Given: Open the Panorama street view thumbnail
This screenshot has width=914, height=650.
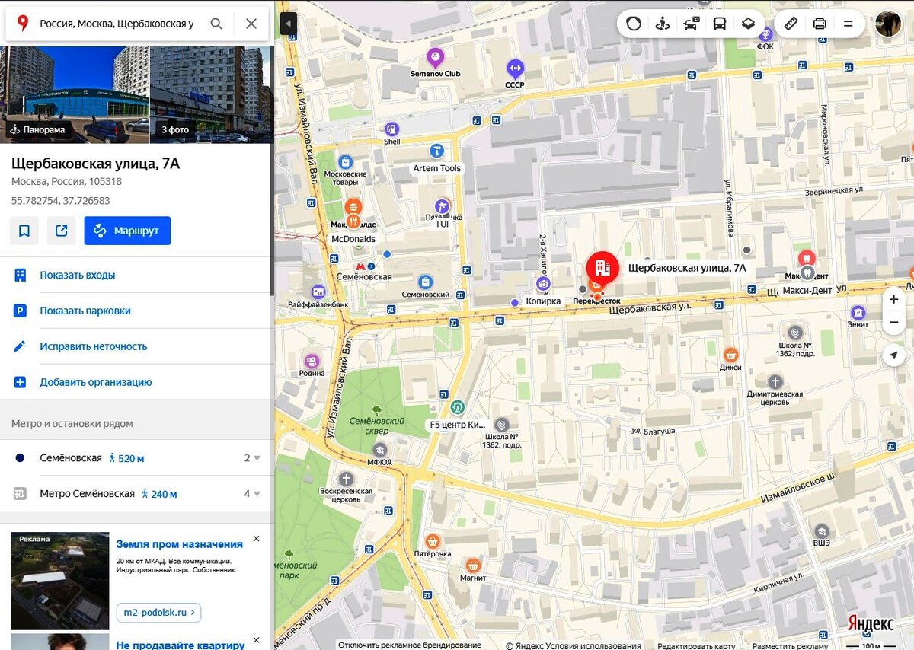Looking at the screenshot, I should point(75,94).
